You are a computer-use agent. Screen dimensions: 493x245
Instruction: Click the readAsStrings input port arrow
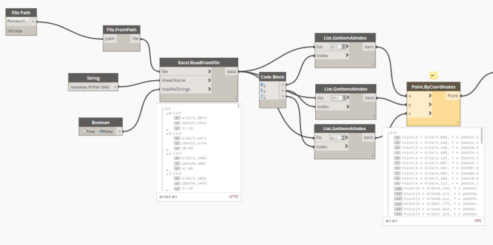209,89
